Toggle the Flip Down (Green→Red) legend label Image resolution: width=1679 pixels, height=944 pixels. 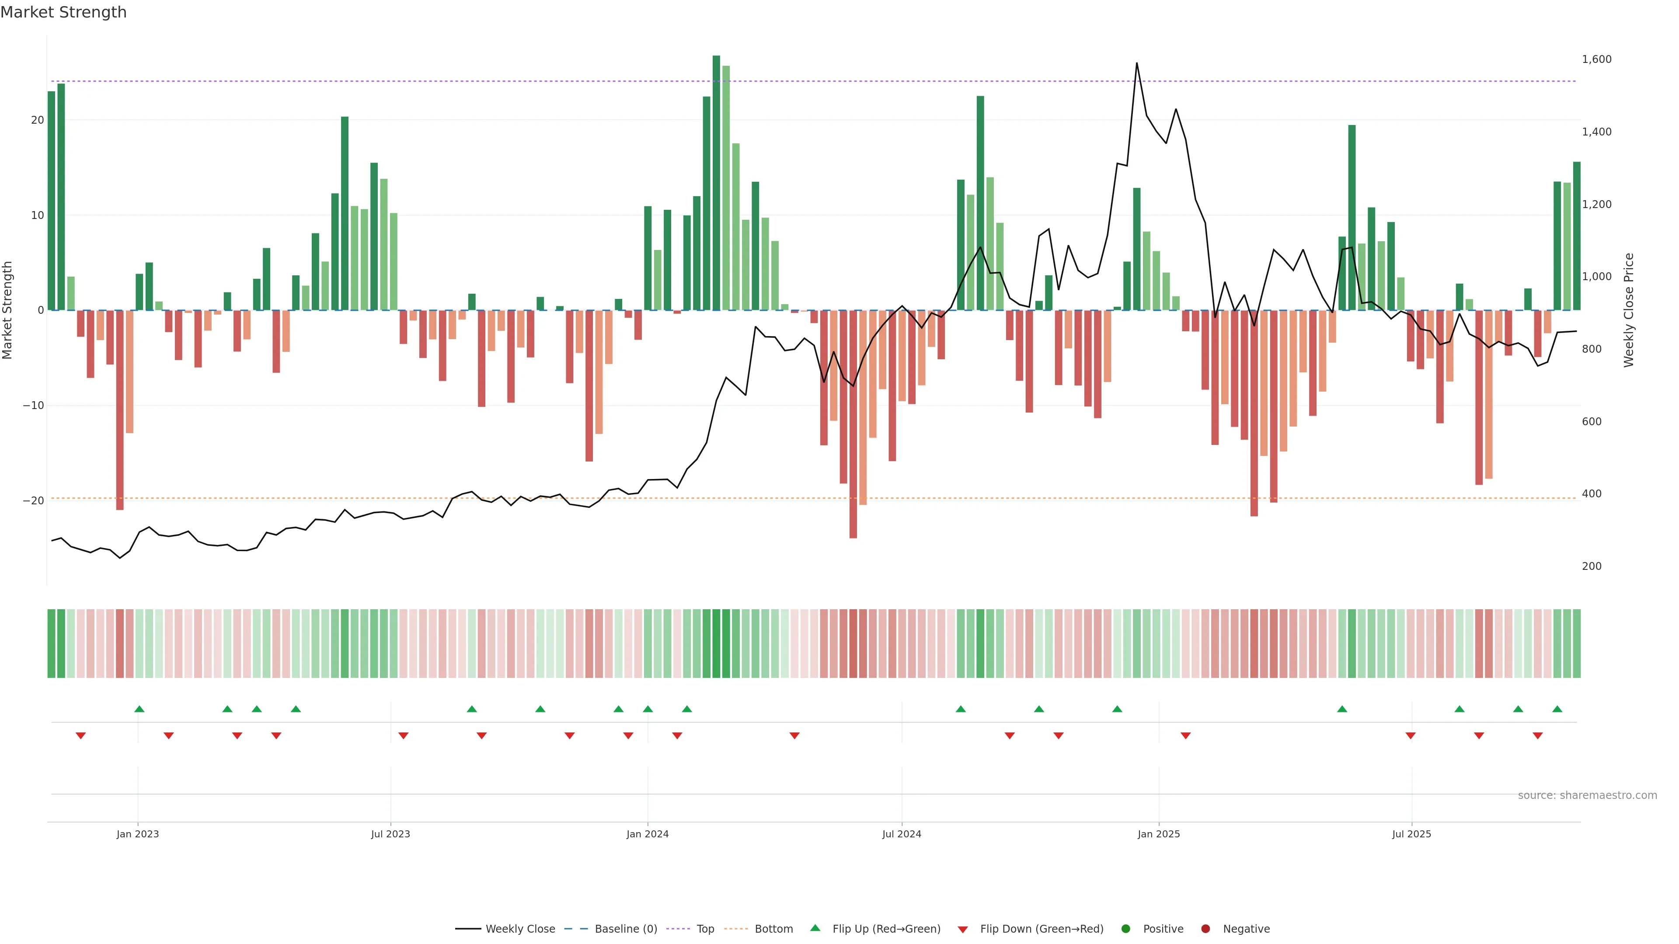click(x=1042, y=929)
